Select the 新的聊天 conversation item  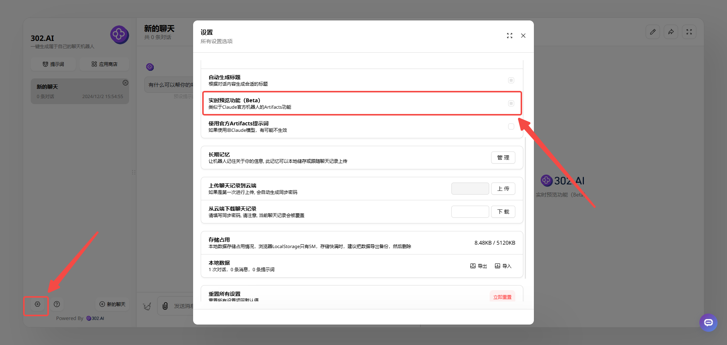coord(80,91)
